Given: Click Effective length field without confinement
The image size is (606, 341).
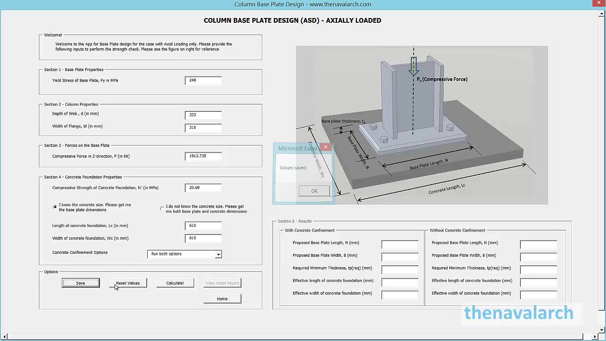Looking at the screenshot, I should [x=538, y=282].
